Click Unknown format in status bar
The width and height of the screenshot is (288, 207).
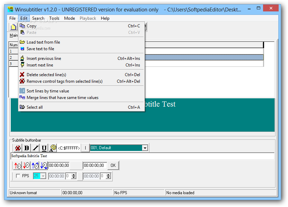pos(23,193)
